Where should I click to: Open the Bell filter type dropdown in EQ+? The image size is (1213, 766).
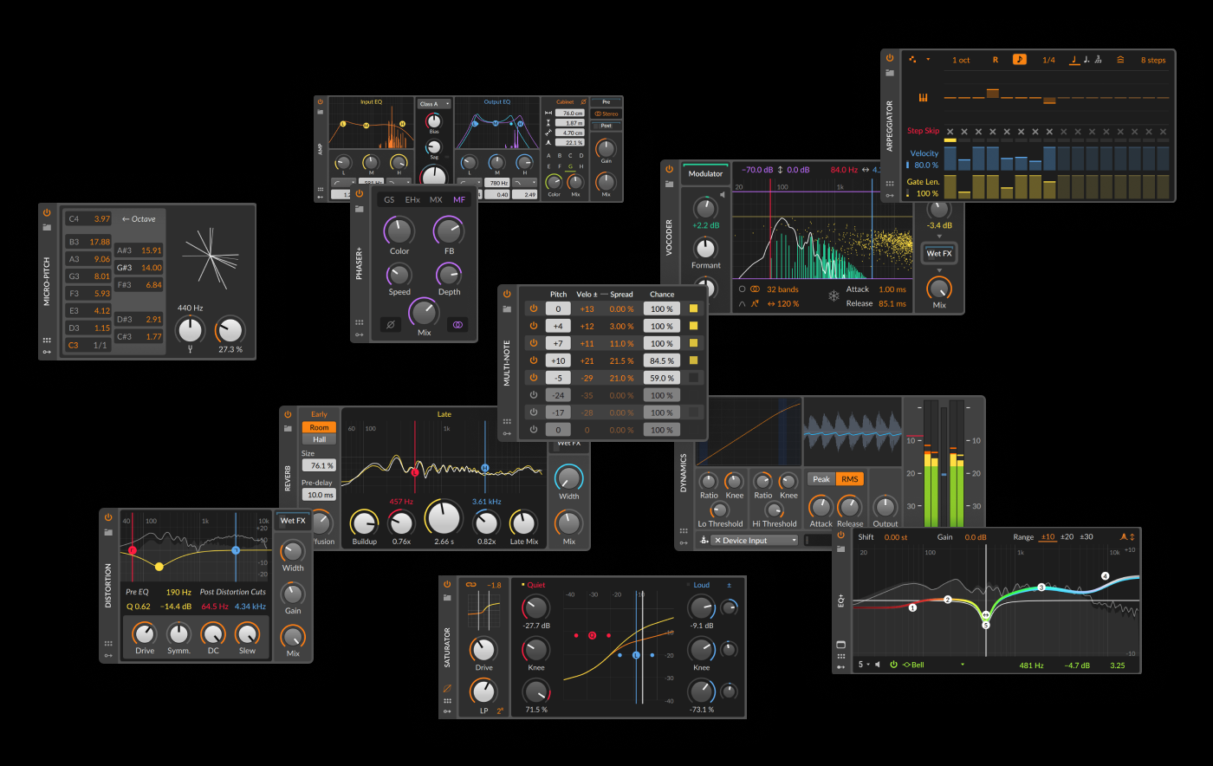pyautogui.click(x=934, y=665)
